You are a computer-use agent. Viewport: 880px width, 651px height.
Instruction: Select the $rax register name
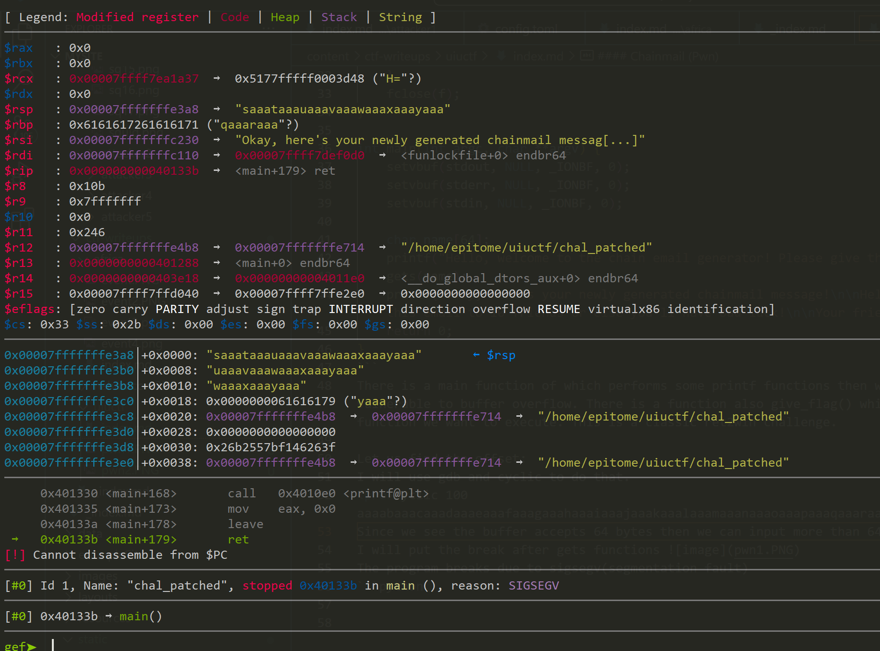(x=19, y=48)
